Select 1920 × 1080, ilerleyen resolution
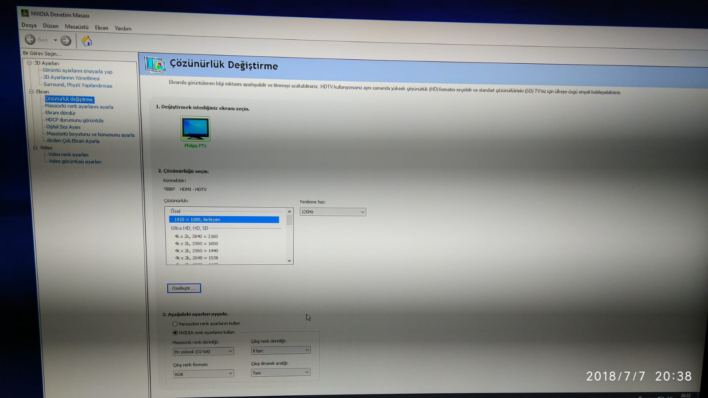Viewport: 708px width, 398px height. (224, 220)
